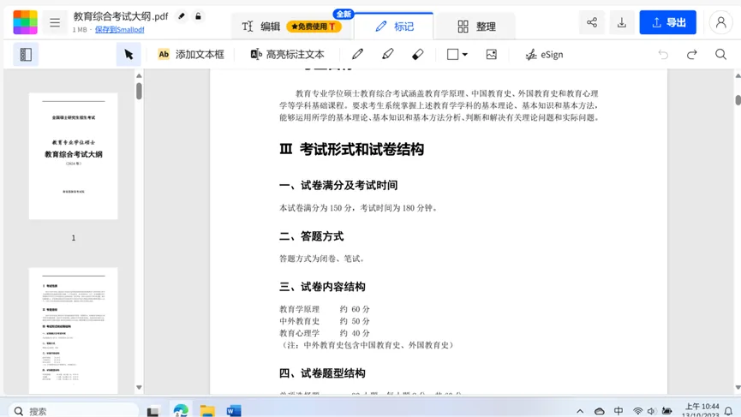Open Microsoft Edge from the taskbar

click(181, 411)
